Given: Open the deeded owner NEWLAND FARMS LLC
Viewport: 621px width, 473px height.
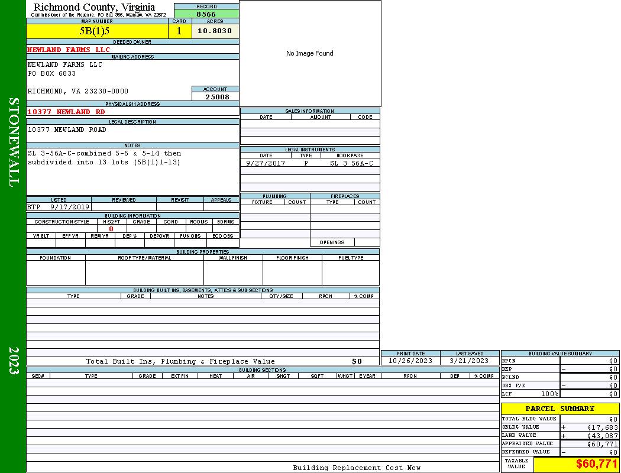Looking at the screenshot, I should click(x=69, y=50).
